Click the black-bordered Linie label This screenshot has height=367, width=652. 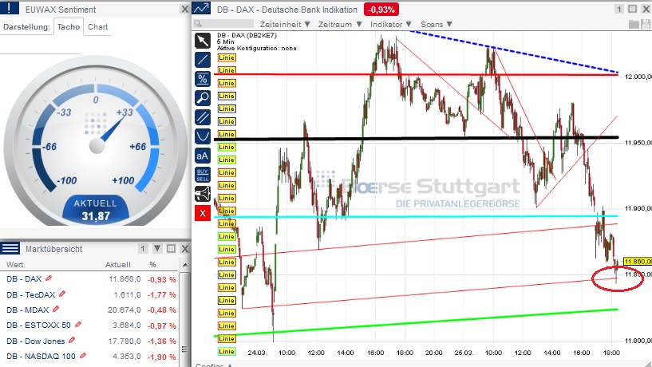point(227,301)
